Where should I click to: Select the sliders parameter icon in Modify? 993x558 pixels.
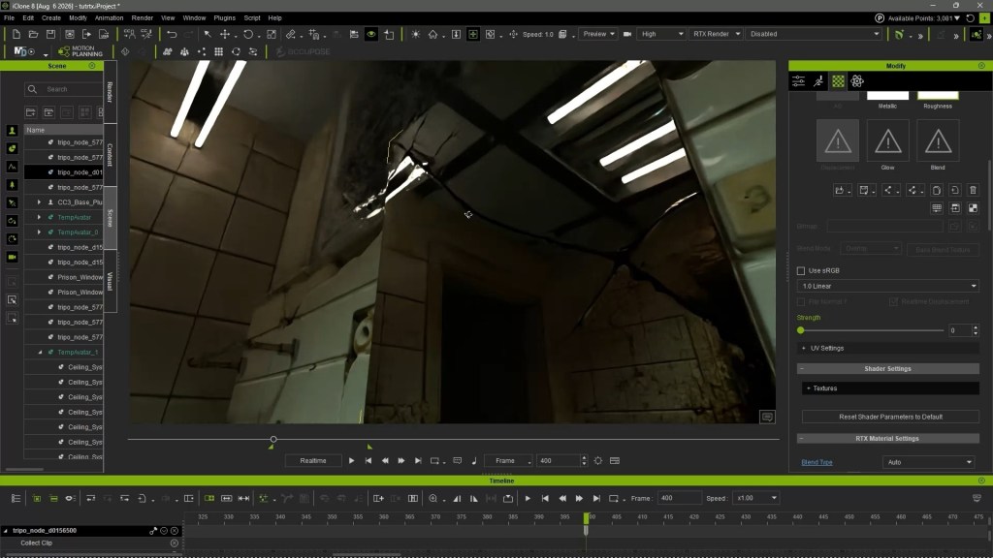point(799,81)
